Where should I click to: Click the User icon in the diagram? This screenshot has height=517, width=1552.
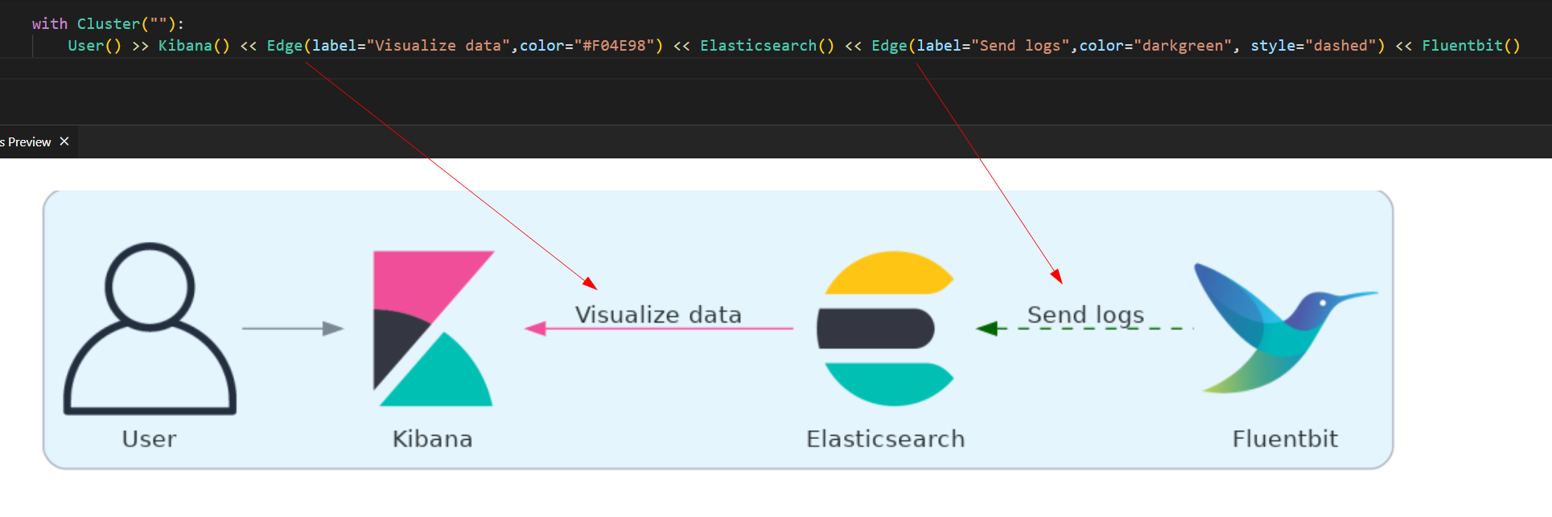150,328
